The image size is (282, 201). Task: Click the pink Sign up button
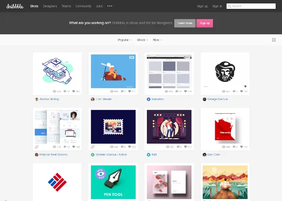205,23
